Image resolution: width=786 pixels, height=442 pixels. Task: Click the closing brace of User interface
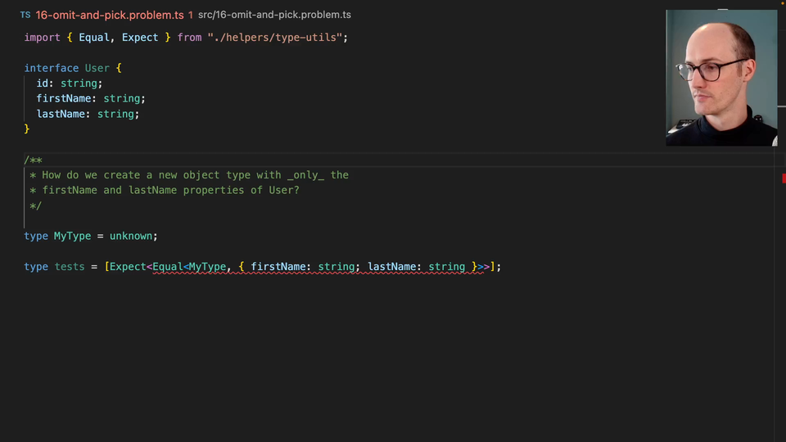(27, 129)
